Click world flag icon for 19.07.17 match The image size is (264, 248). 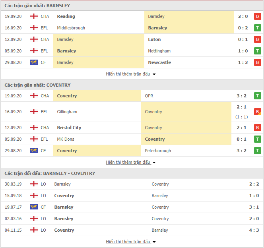click(34, 207)
